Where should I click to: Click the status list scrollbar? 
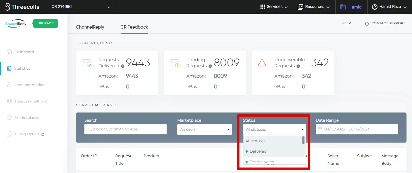click(303, 140)
